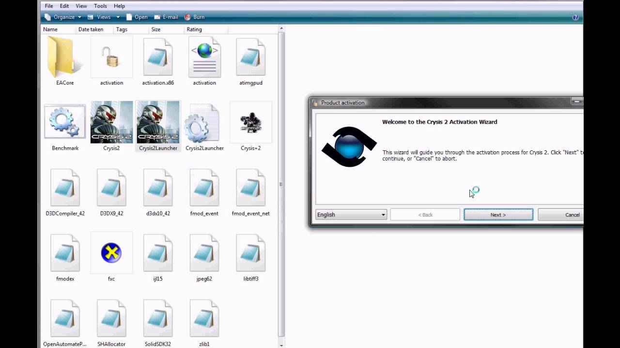Select the atimgpud file
The height and width of the screenshot is (348, 620).
tap(251, 61)
